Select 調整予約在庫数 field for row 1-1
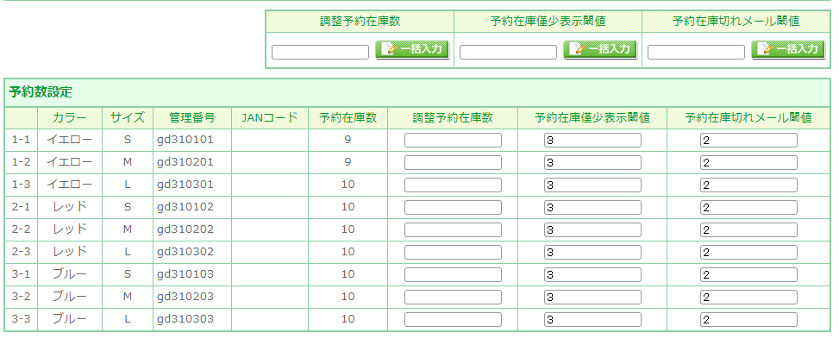 point(453,140)
